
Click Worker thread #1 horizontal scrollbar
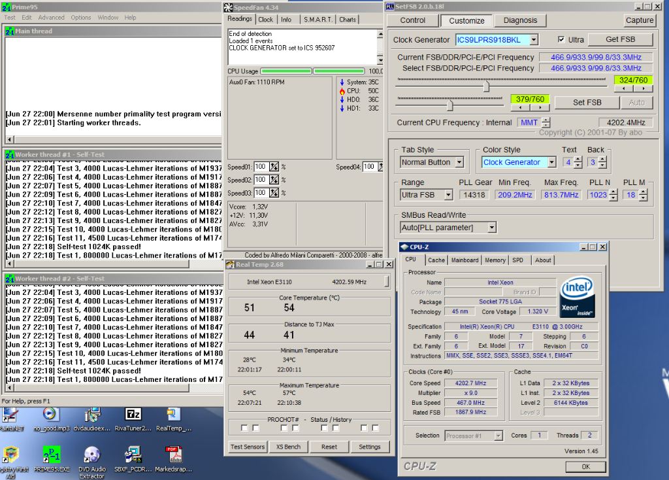coord(98,264)
